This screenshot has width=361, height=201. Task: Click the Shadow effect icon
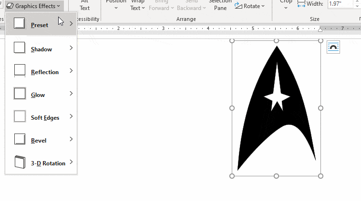20,48
